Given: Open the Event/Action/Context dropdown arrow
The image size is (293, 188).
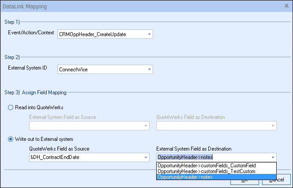Looking at the screenshot, I should [149, 34].
